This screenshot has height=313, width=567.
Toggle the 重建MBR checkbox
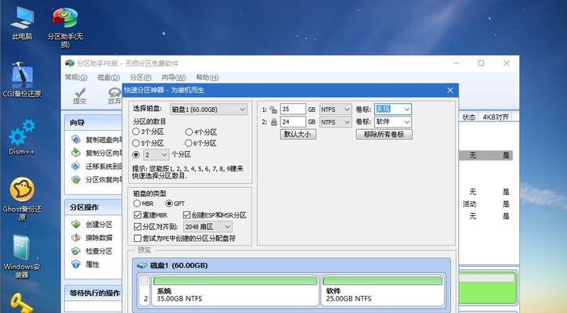(137, 215)
